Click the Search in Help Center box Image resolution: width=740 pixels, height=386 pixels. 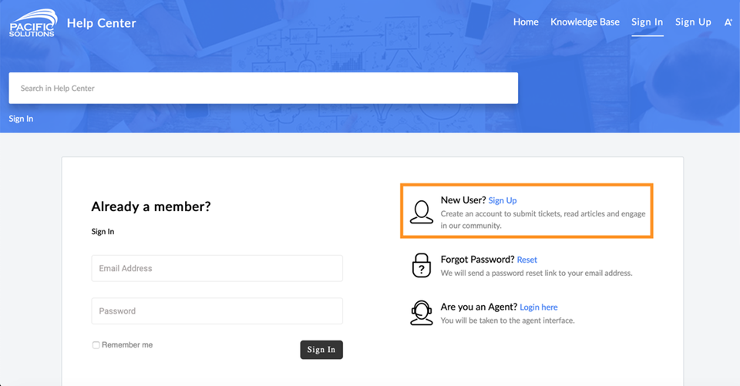point(264,89)
